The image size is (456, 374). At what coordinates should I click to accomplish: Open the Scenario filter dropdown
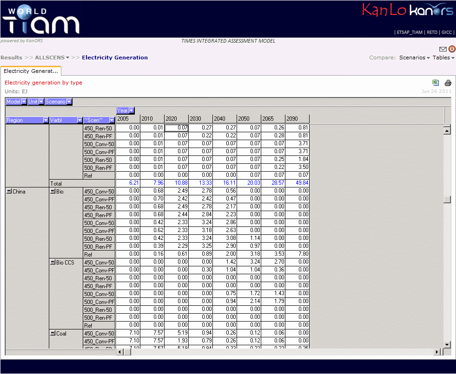tap(69, 102)
